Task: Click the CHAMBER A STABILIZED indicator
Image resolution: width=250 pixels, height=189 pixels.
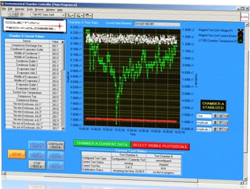Action: tap(213, 105)
